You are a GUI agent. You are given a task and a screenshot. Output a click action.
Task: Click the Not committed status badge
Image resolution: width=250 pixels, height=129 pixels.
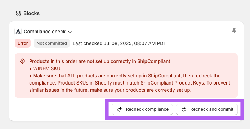pyautogui.click(x=52, y=43)
